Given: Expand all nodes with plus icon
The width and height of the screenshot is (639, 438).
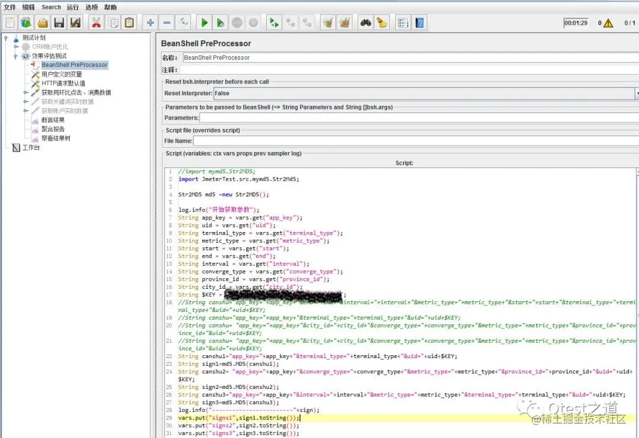Looking at the screenshot, I should tap(150, 23).
